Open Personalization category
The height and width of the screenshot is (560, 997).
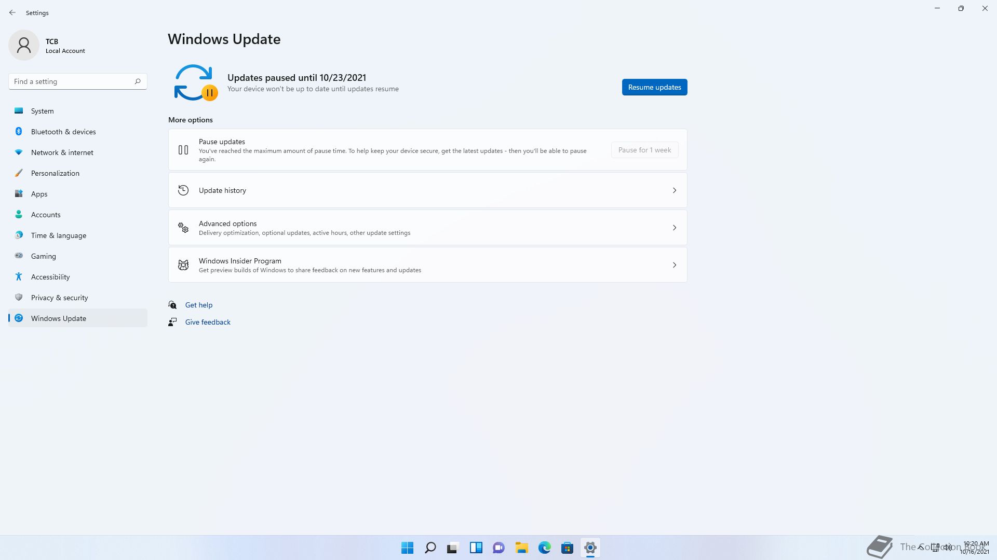click(x=78, y=173)
